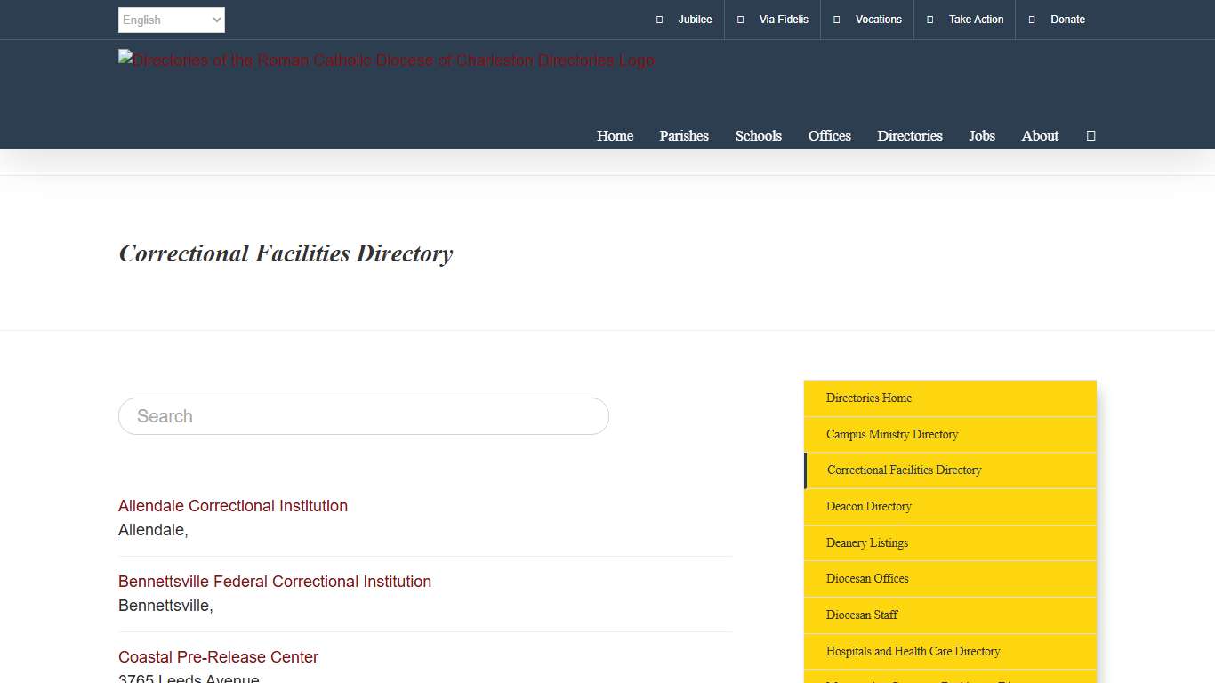Image resolution: width=1215 pixels, height=683 pixels.
Task: Select Deacon Directory in the sidebar
Action: point(868,506)
